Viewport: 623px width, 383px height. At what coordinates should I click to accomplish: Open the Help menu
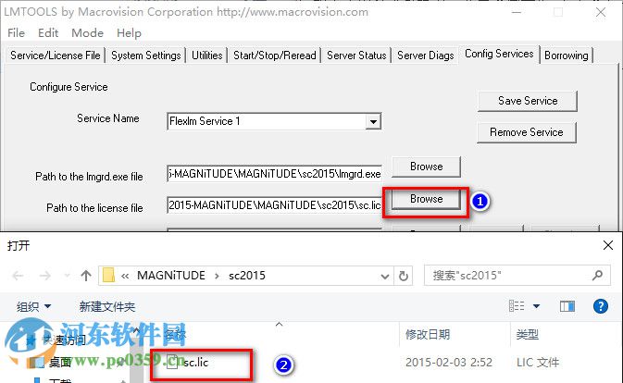129,33
